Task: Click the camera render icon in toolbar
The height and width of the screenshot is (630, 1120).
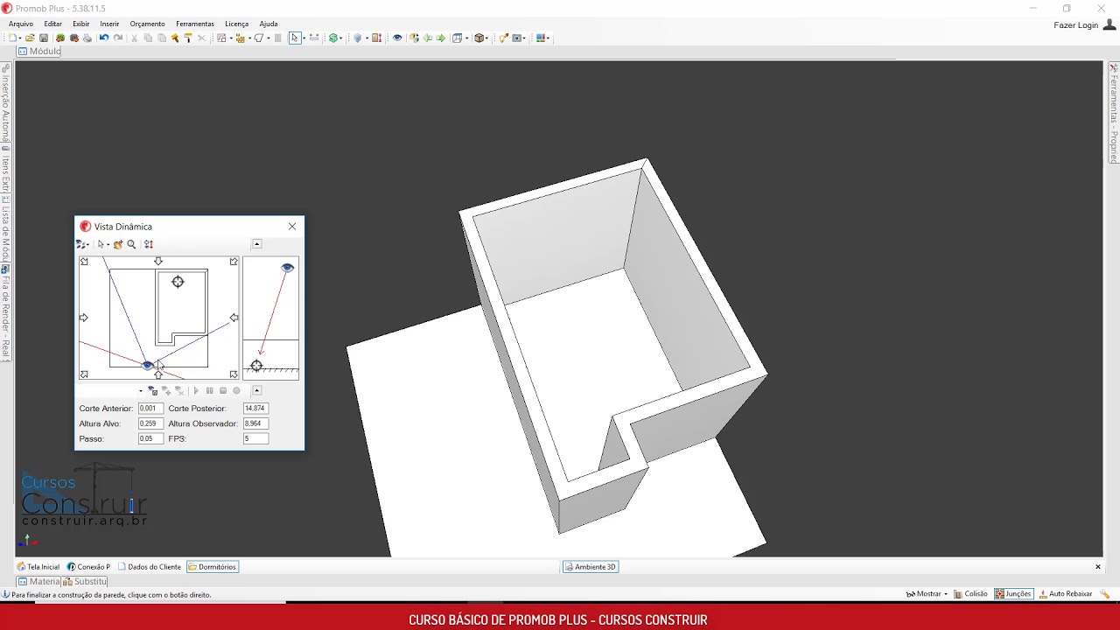Action: (x=518, y=38)
